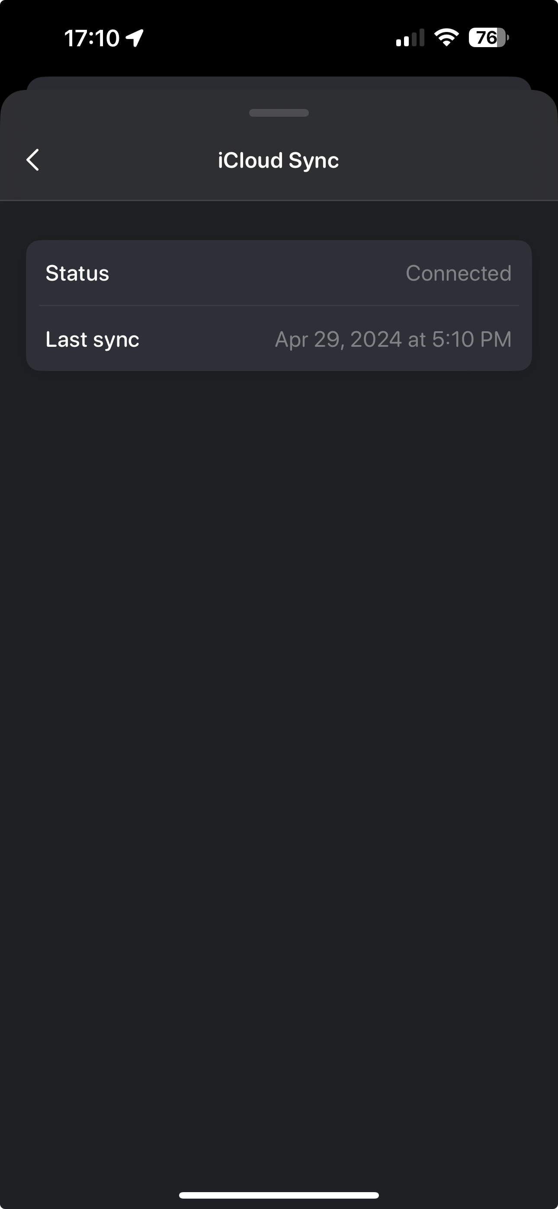Tap the home indicator bar at bottom
Viewport: 558px width, 1209px height.
coord(279,1195)
